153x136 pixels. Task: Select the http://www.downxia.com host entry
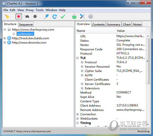[29, 43]
